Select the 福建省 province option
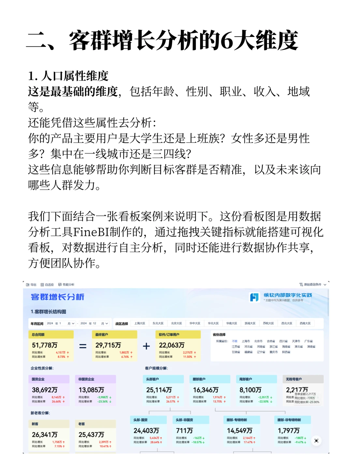 tap(248, 352)
